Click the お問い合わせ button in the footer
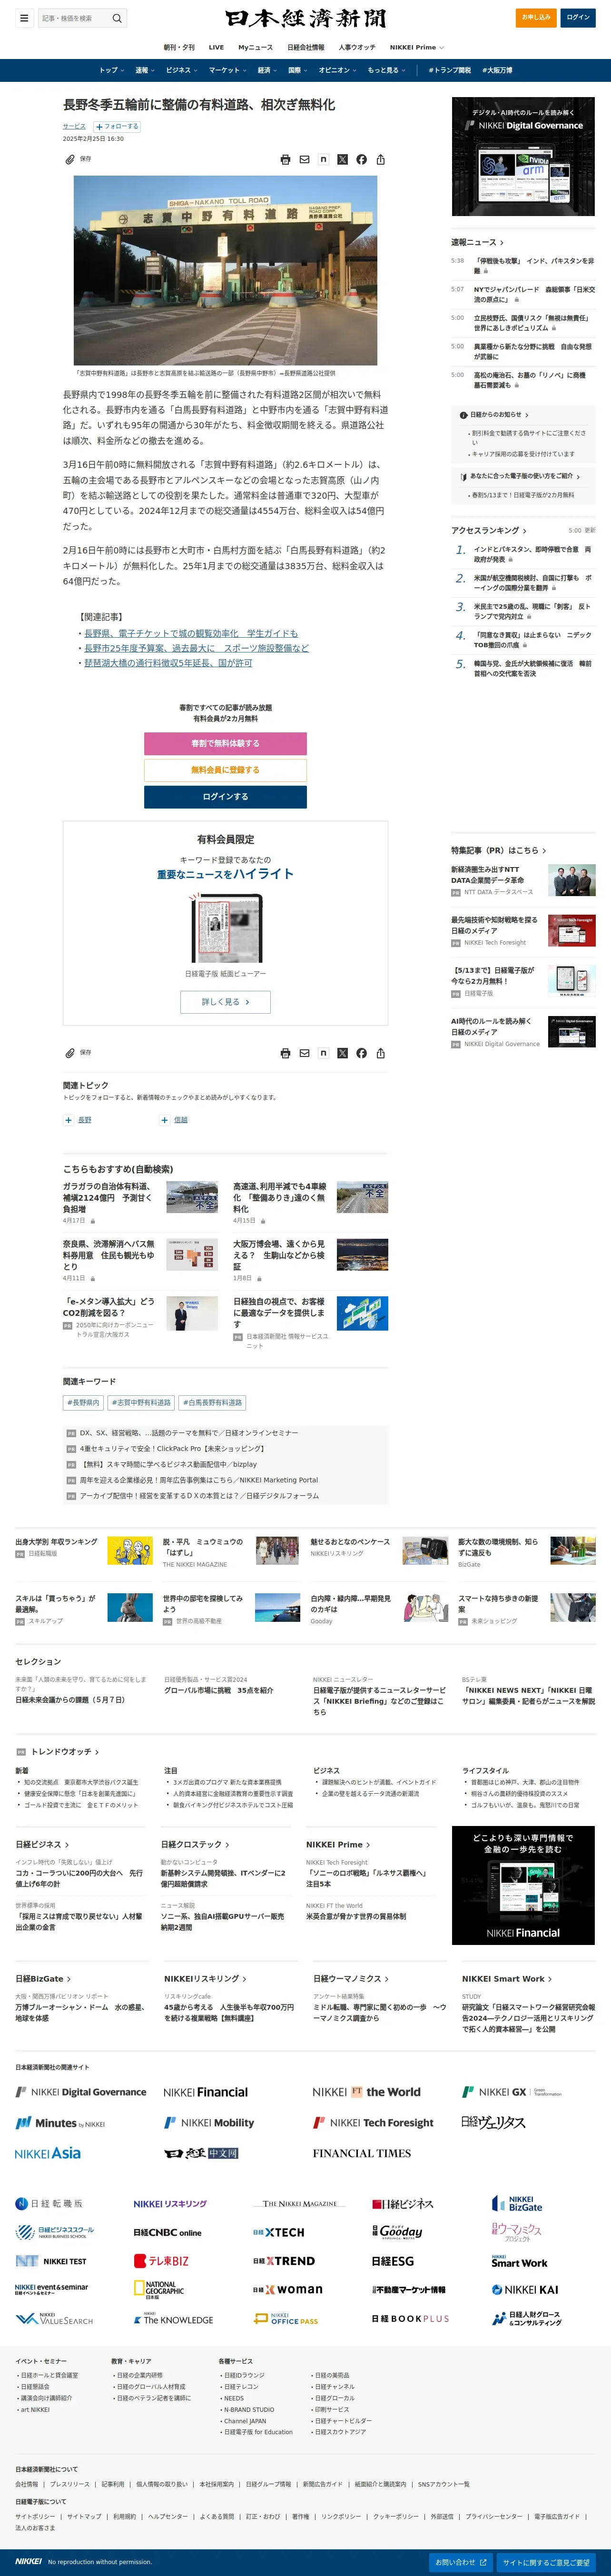 click(x=460, y=2562)
